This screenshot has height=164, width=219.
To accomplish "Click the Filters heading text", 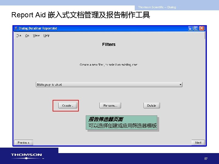I will [109, 44].
